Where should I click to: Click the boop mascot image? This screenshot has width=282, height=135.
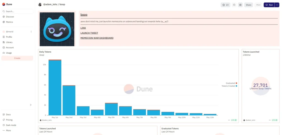tap(57, 29)
